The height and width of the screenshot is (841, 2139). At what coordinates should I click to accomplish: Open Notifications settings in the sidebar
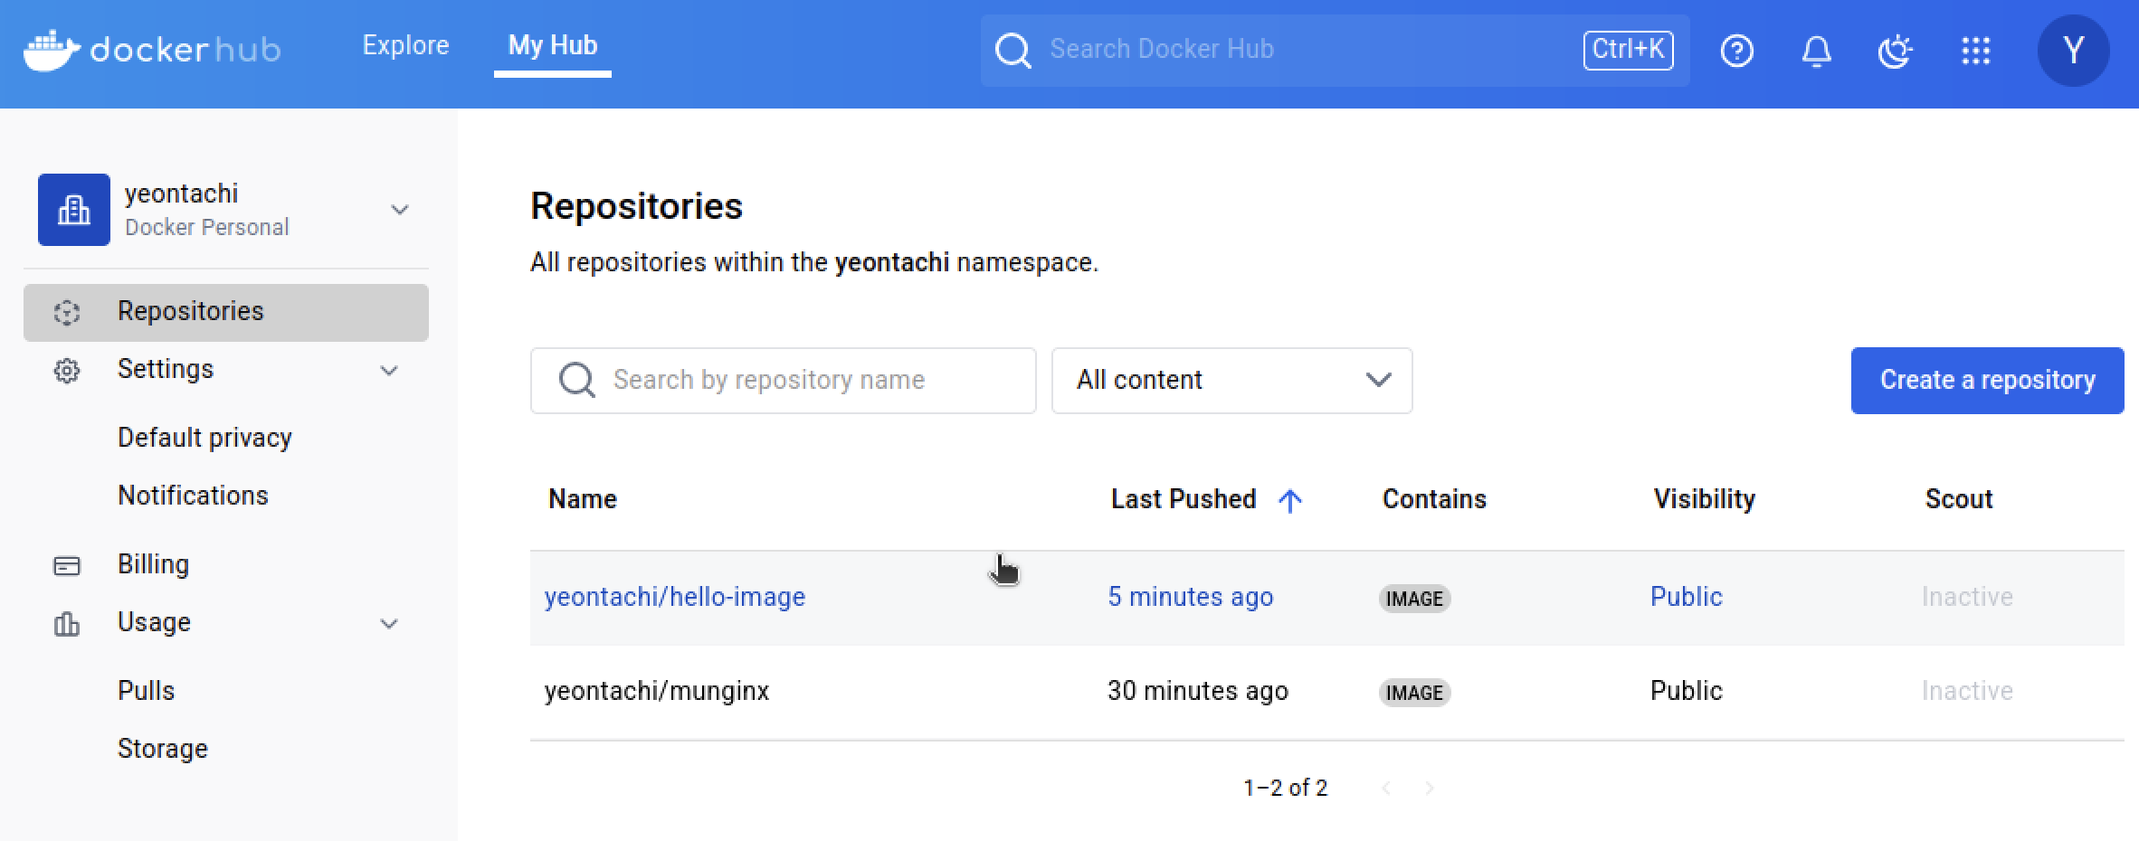[x=193, y=496]
